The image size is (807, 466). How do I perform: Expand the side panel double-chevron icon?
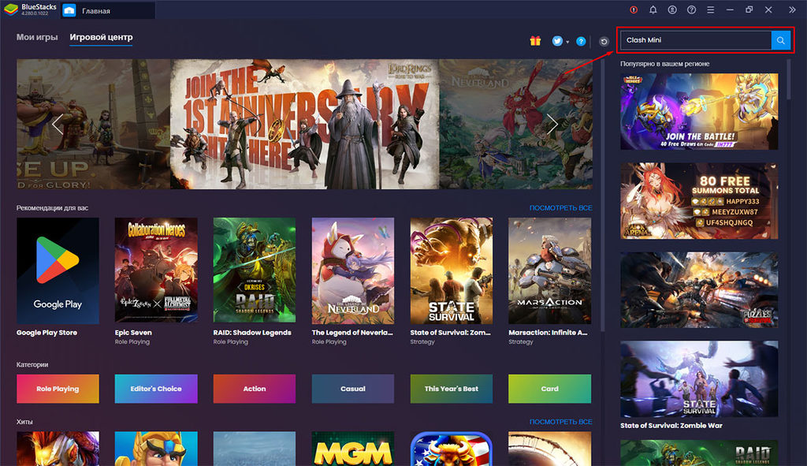[792, 9]
